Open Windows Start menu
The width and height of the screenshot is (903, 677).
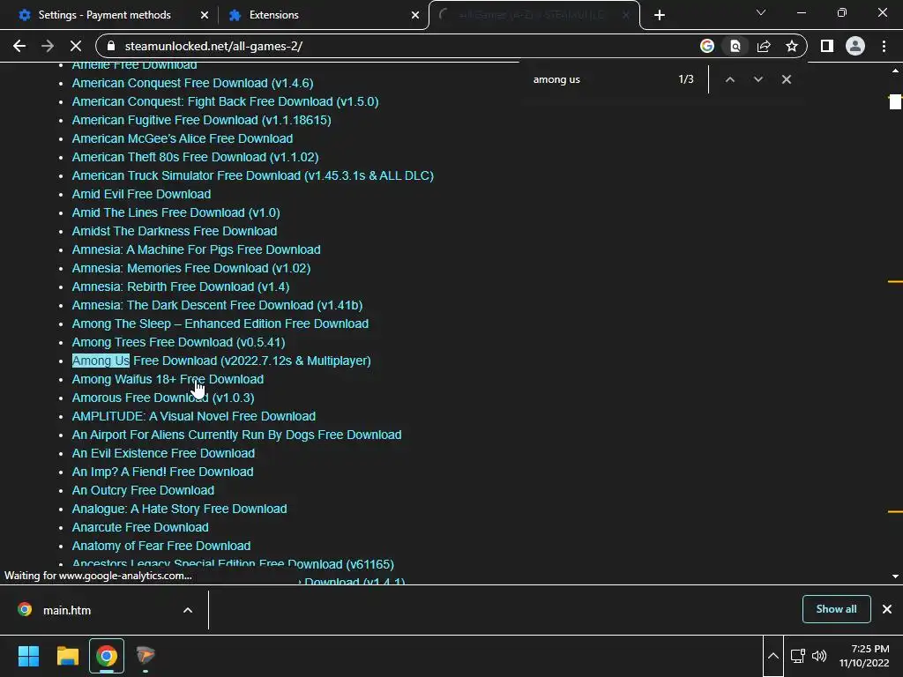(28, 656)
